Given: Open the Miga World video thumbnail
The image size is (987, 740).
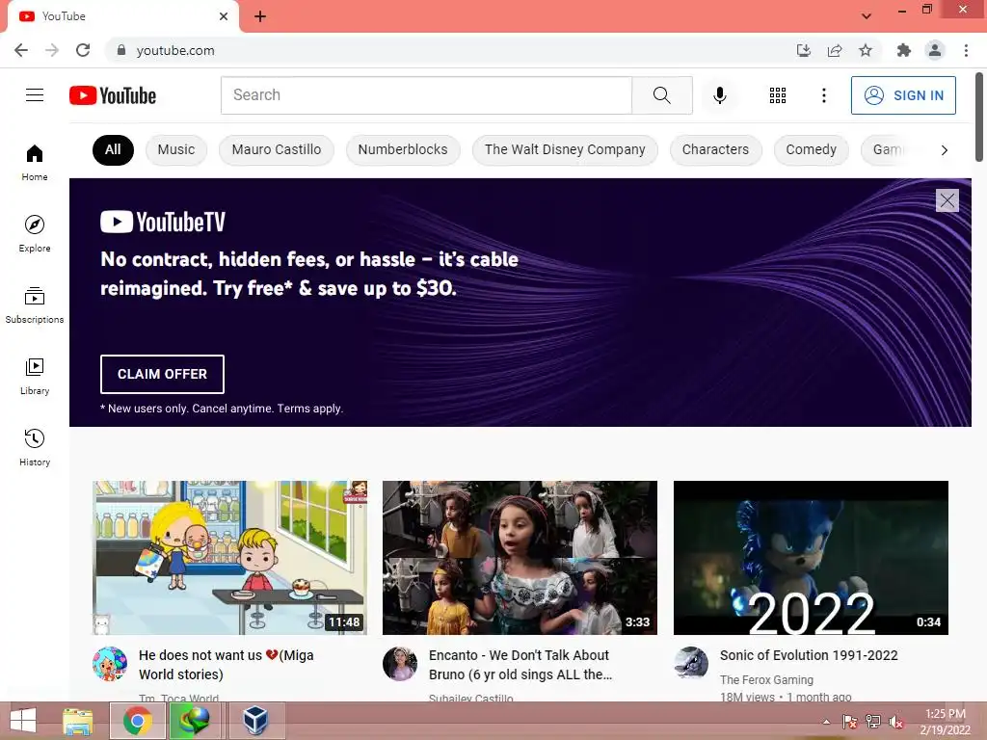Looking at the screenshot, I should click(x=229, y=558).
